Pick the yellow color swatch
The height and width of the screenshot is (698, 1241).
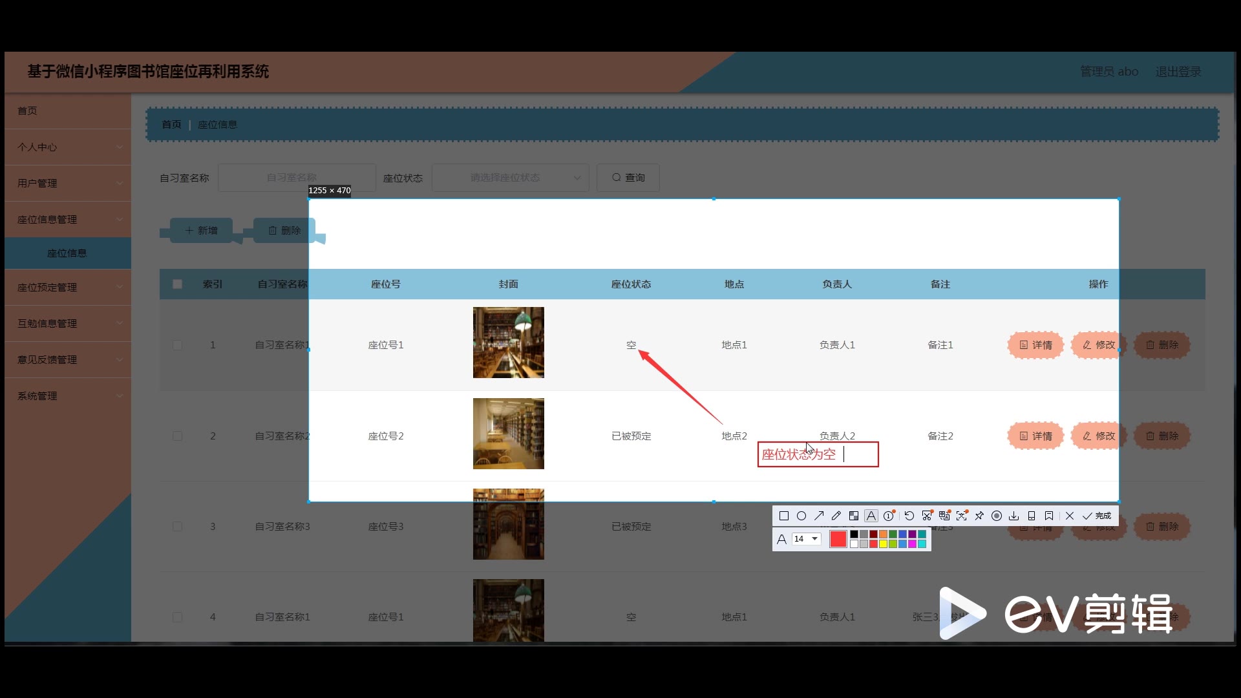(883, 544)
